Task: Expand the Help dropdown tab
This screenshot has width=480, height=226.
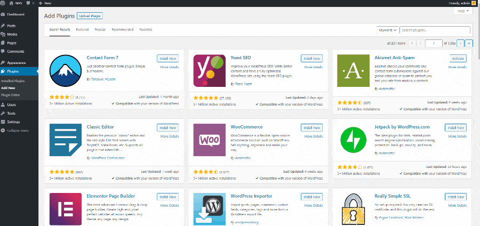Action: coord(463,11)
